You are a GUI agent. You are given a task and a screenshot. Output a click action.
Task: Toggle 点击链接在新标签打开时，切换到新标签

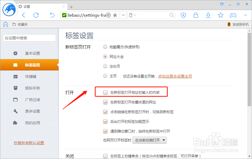[x=105, y=112]
